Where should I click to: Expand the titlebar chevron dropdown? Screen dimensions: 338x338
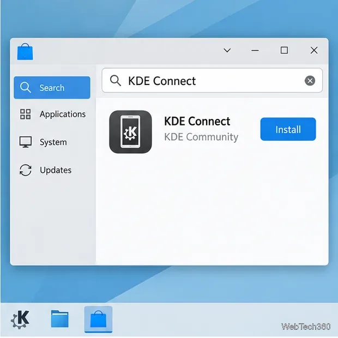[x=227, y=51]
